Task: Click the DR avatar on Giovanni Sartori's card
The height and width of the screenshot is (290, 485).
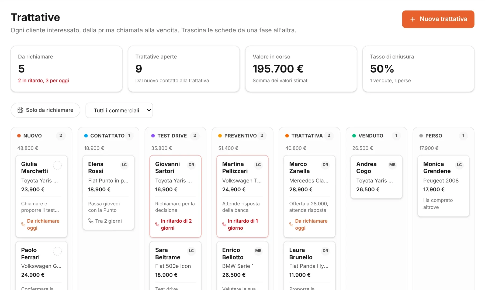Action: pos(191,165)
